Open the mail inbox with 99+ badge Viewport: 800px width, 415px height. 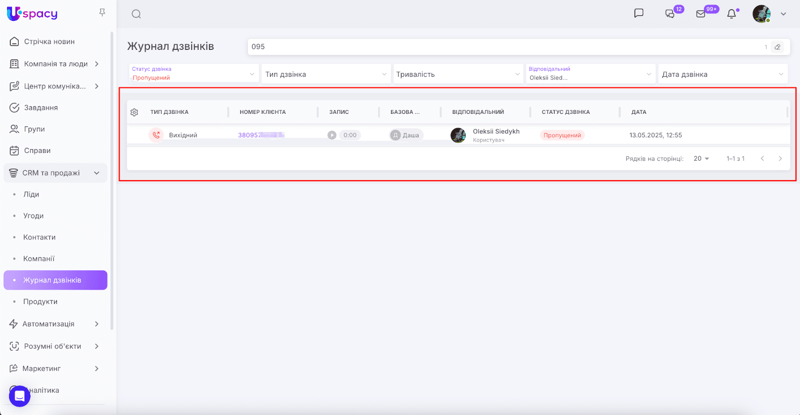click(701, 14)
